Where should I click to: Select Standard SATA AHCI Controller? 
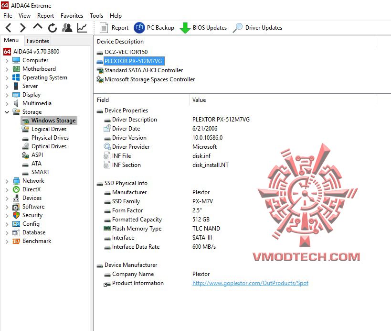tap(144, 70)
